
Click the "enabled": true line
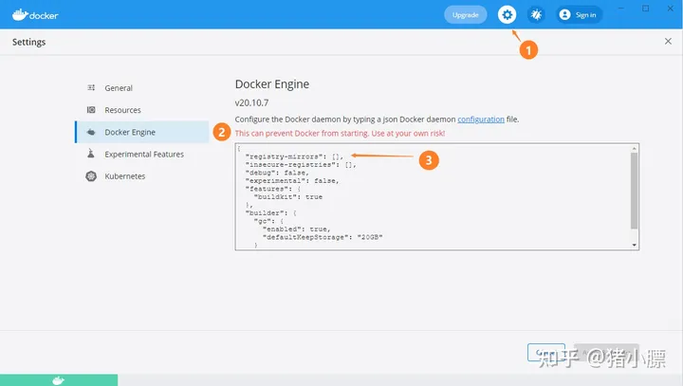pos(297,230)
